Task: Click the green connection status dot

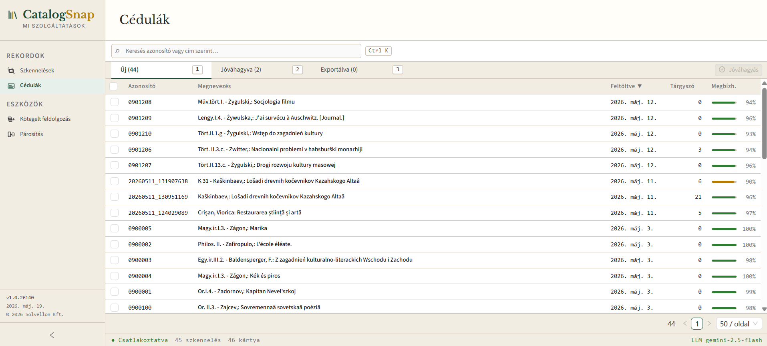Action: [113, 340]
